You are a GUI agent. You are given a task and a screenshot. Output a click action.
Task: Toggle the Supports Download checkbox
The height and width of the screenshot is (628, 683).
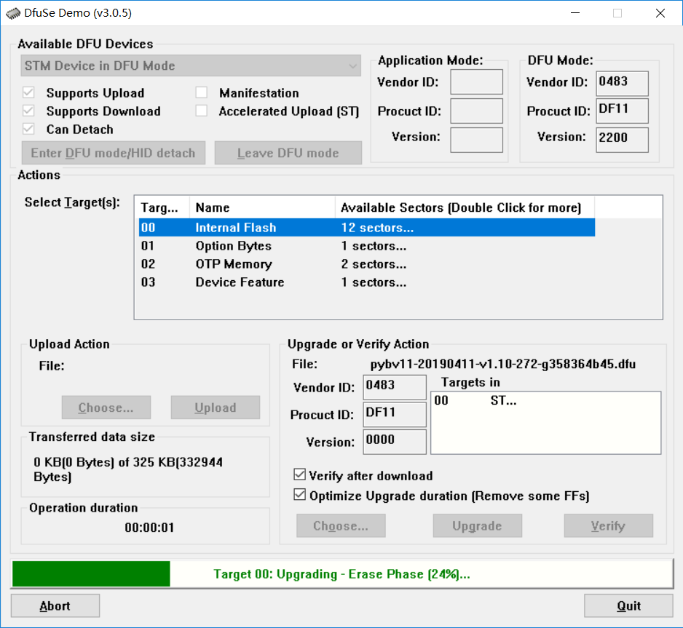28,111
